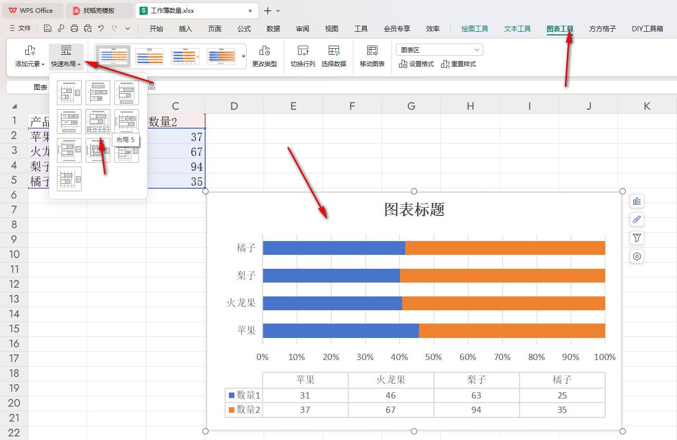Click the 文件 file menu hamburger
Image resolution: width=677 pixels, height=440 pixels.
pos(21,29)
